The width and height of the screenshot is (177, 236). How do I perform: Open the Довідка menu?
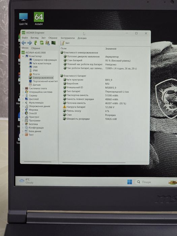(x=82, y=38)
